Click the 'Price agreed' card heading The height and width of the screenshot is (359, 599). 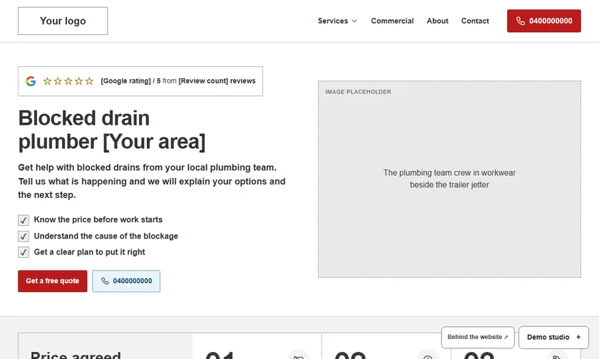click(76, 355)
